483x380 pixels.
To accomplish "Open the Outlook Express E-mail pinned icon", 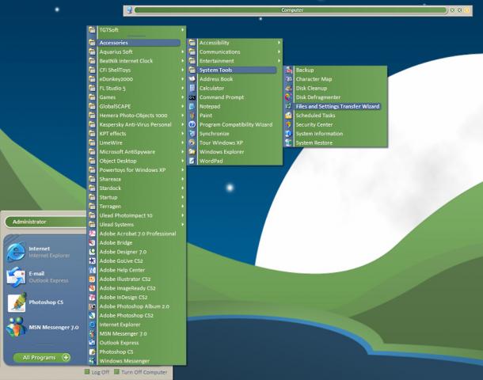I will [16, 277].
